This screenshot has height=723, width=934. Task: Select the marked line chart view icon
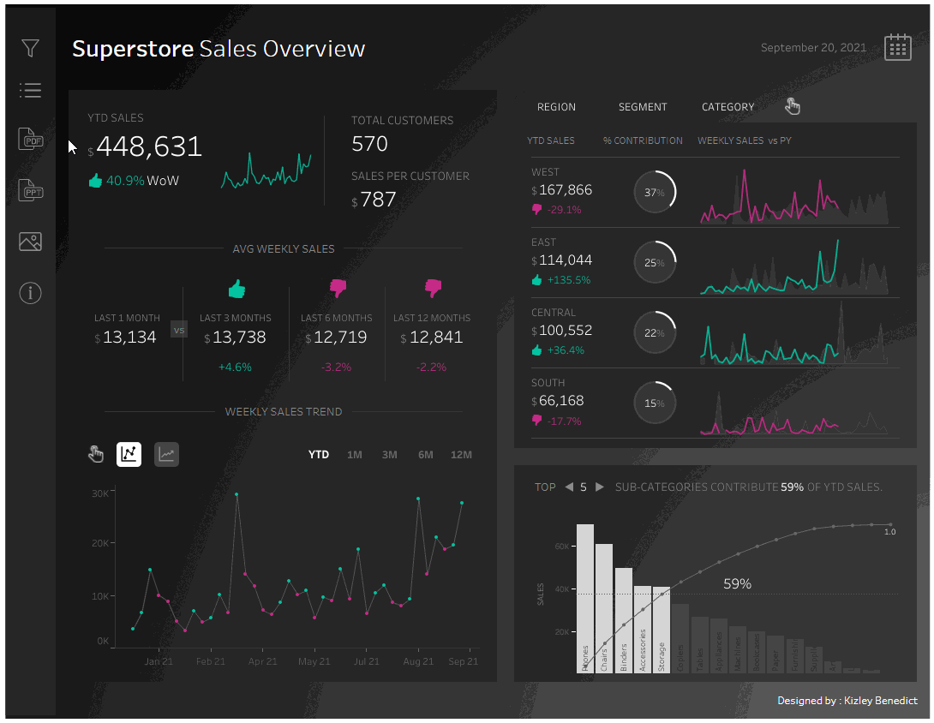point(129,454)
